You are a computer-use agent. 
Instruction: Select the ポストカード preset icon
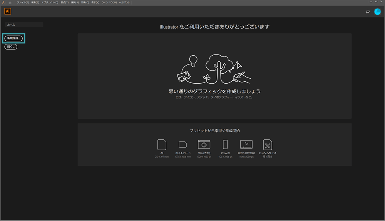(x=182, y=145)
